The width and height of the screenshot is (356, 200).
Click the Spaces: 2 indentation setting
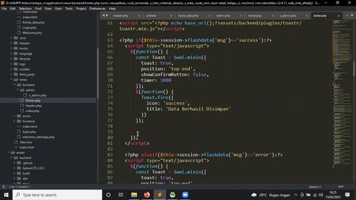(315, 187)
